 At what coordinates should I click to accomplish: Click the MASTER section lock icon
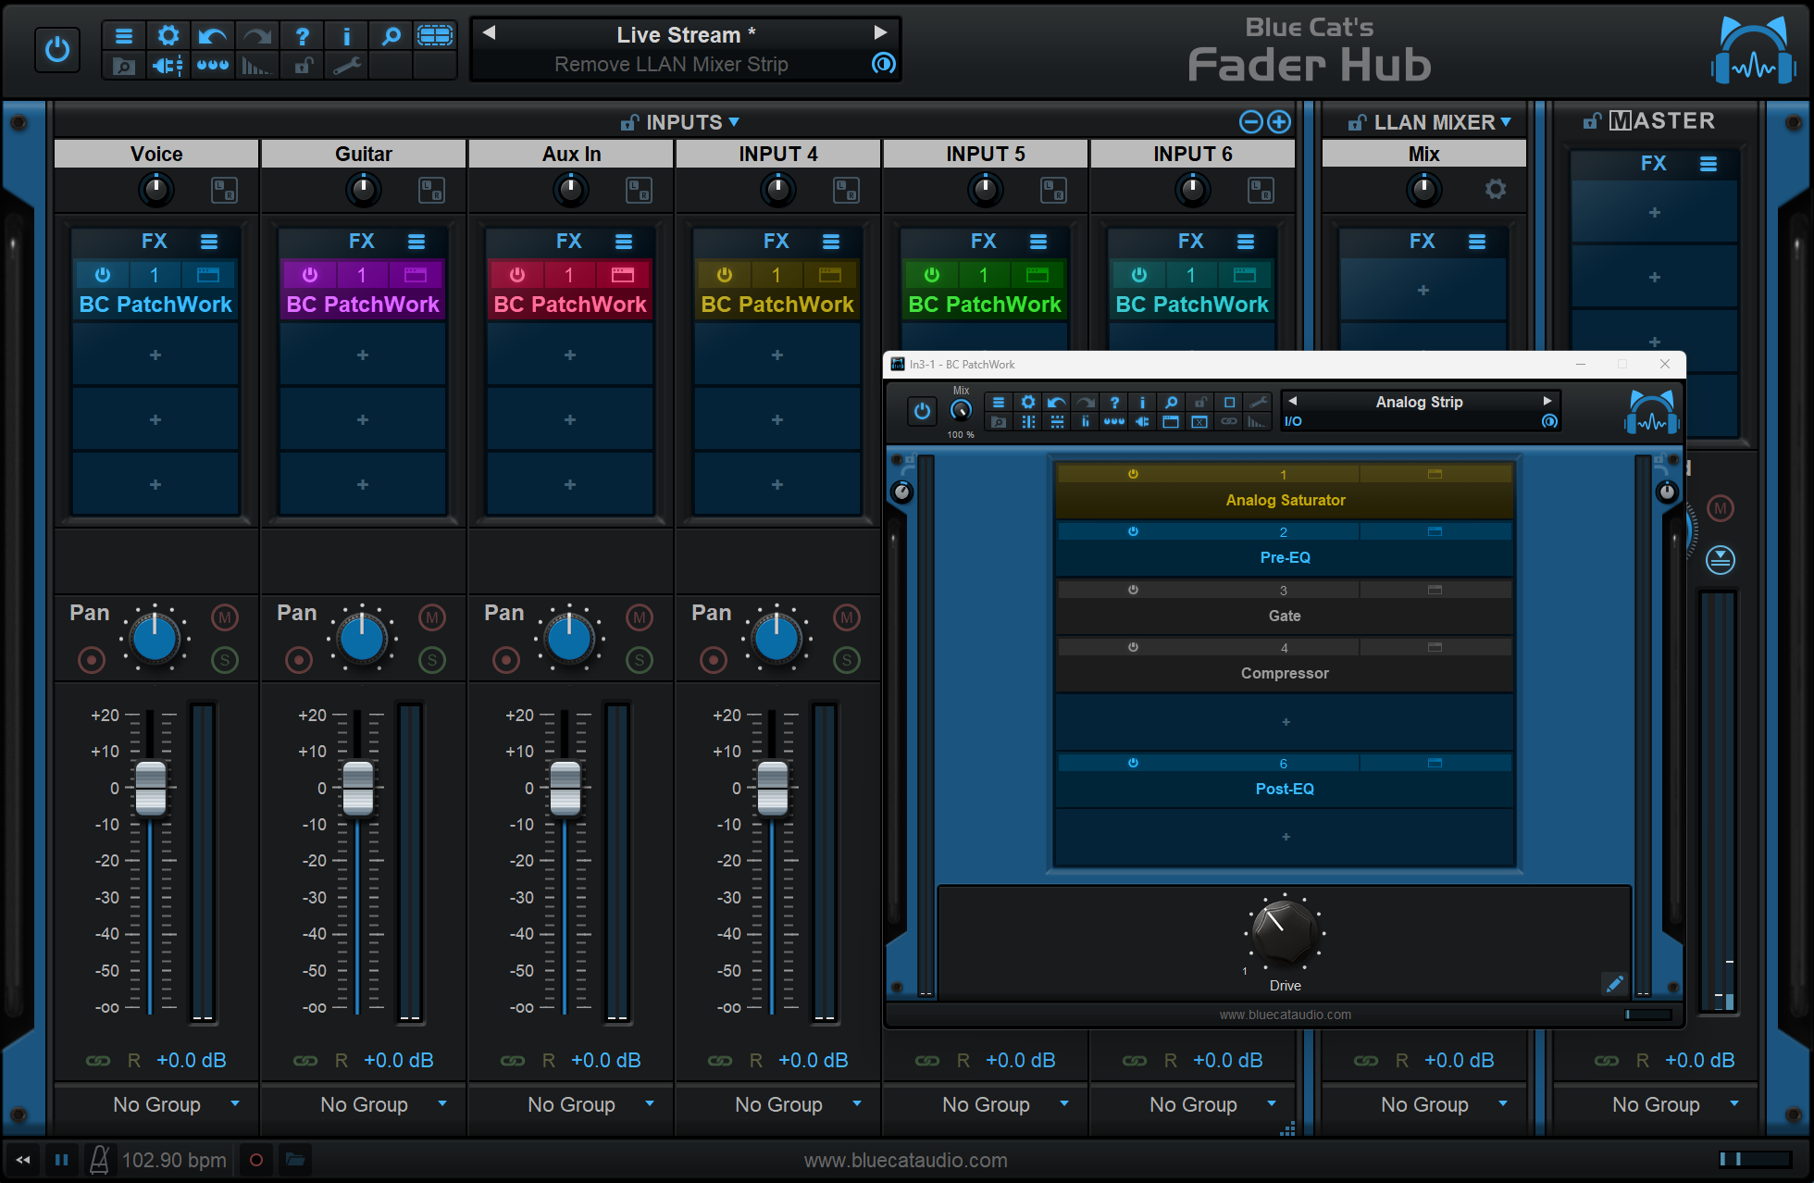click(x=1592, y=120)
